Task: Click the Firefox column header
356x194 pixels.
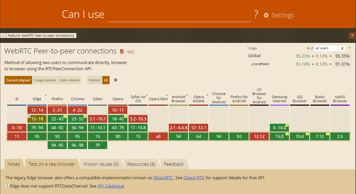Action: (x=57, y=99)
